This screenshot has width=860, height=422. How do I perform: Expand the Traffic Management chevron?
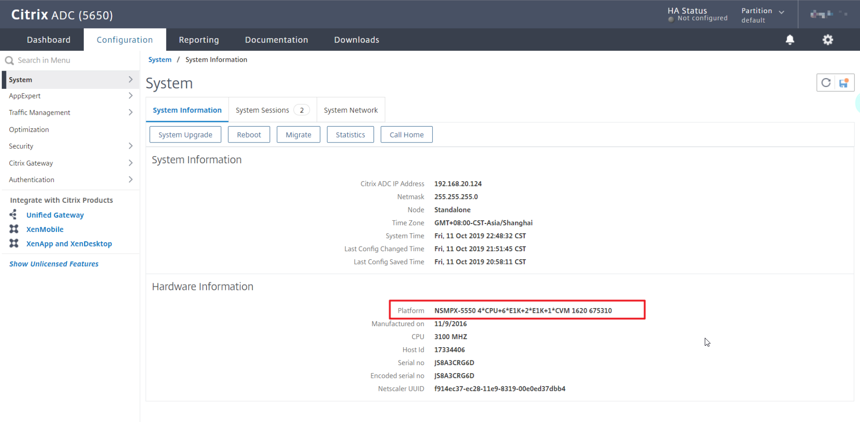(130, 112)
